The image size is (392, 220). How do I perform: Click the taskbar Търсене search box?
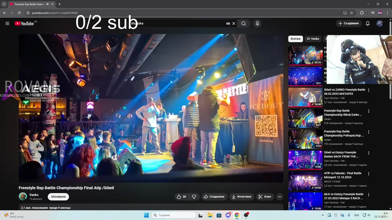(174, 215)
